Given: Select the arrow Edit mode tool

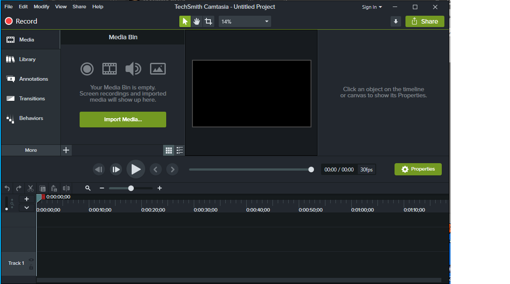Looking at the screenshot, I should [x=185, y=21].
